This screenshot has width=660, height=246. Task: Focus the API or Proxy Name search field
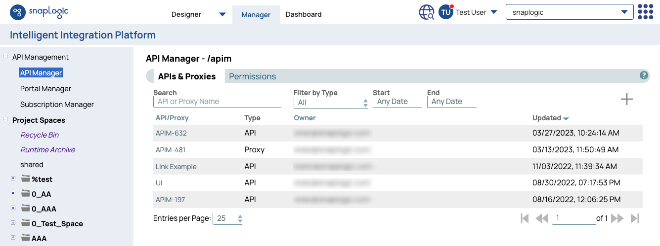217,102
